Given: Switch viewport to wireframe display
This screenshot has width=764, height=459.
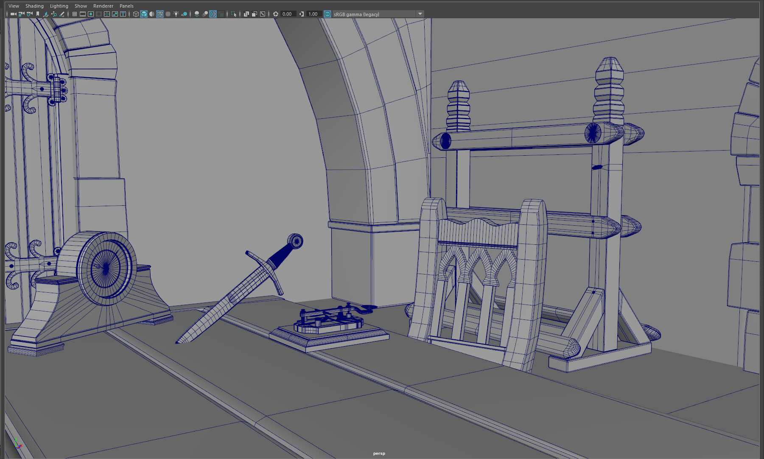Looking at the screenshot, I should coord(135,14).
